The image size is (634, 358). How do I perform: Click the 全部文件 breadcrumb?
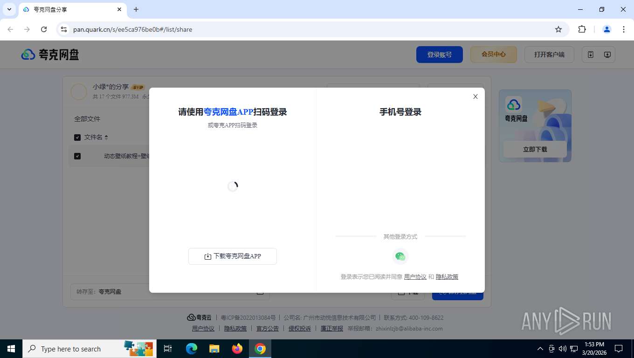click(x=87, y=119)
